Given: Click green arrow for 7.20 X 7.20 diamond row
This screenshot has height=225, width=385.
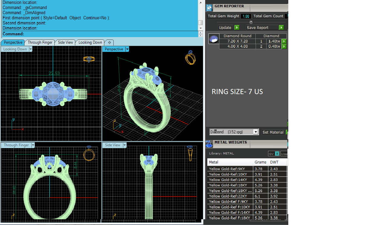Looking at the screenshot, I should click(284, 41).
